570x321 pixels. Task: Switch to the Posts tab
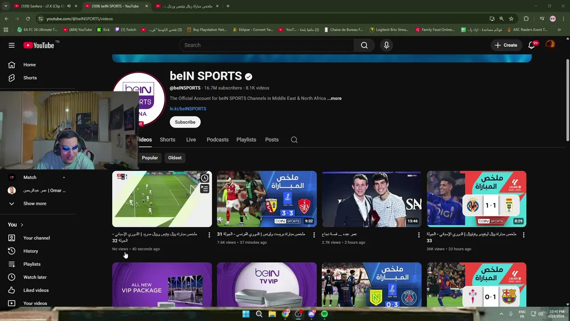272,140
